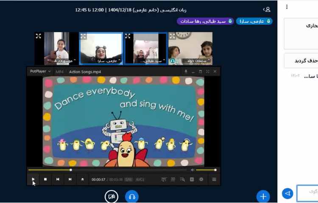Select the webcam thumbnail of the girl in white
Image resolution: width=318 pixels, height=203 pixels.
click(x=56, y=49)
